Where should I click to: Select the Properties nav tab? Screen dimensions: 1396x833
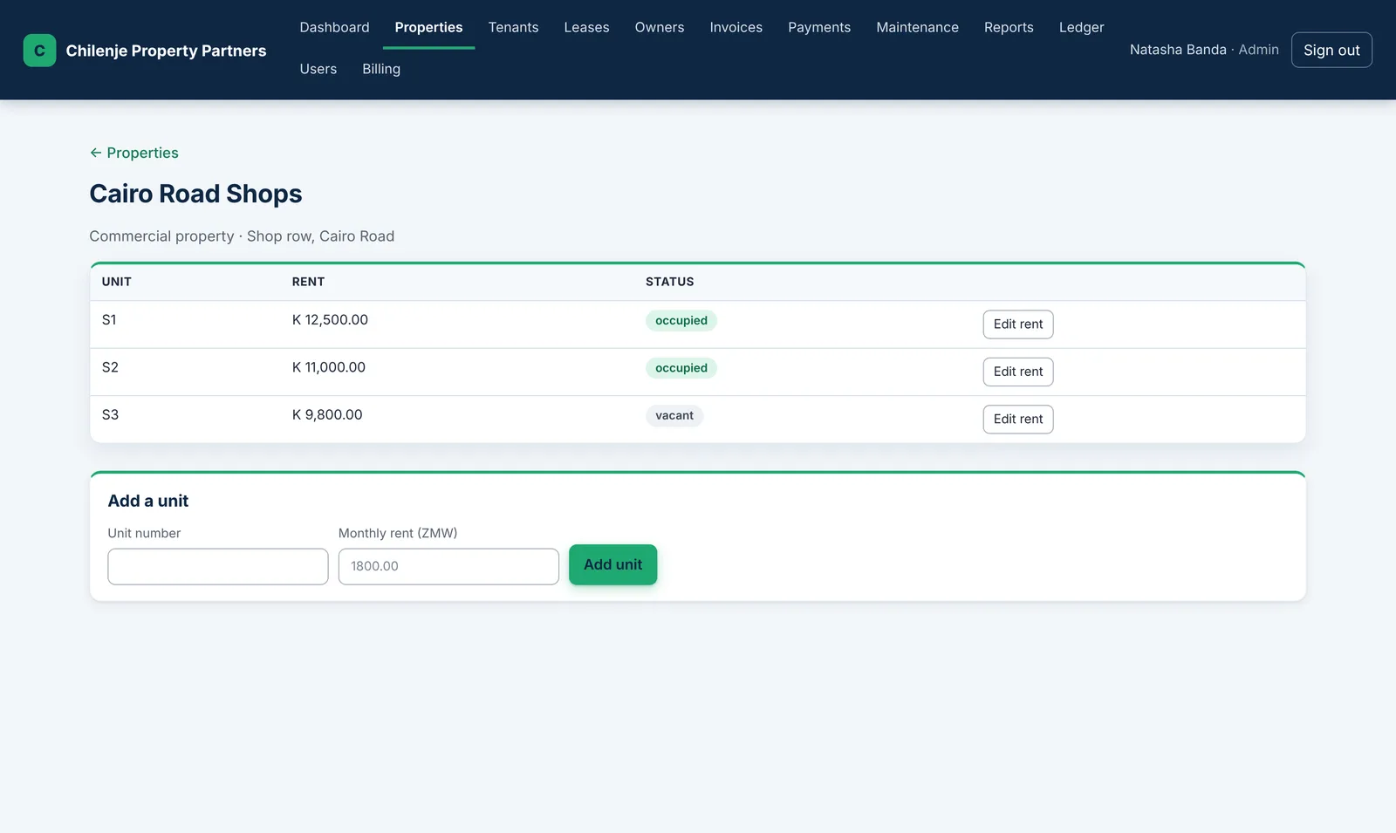tap(428, 27)
